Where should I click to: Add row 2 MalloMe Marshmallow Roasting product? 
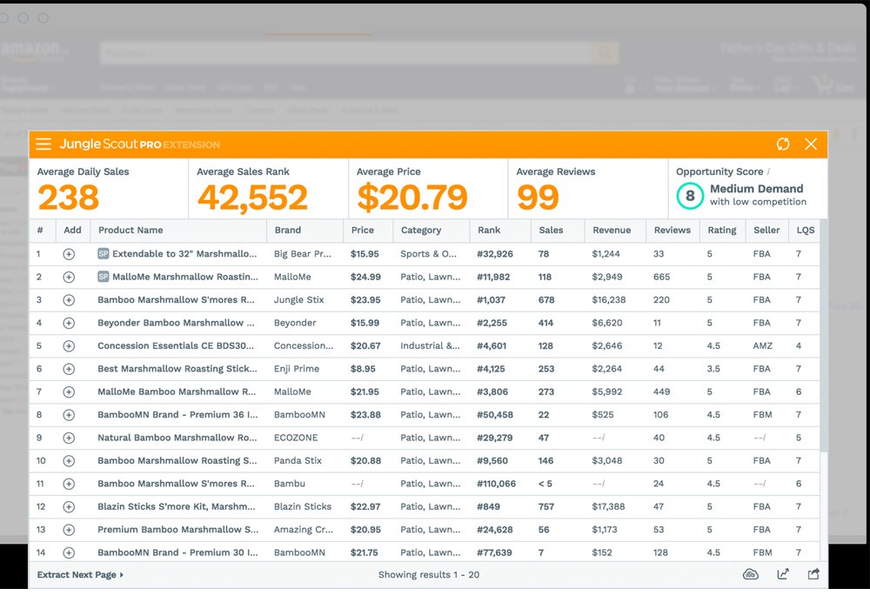pyautogui.click(x=69, y=277)
